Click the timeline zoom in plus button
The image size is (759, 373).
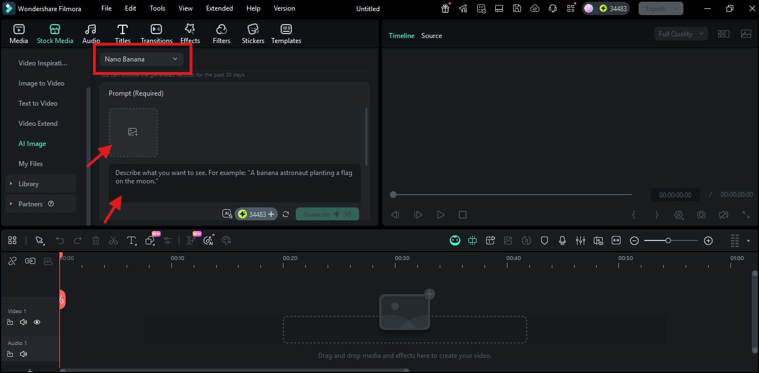click(x=708, y=240)
